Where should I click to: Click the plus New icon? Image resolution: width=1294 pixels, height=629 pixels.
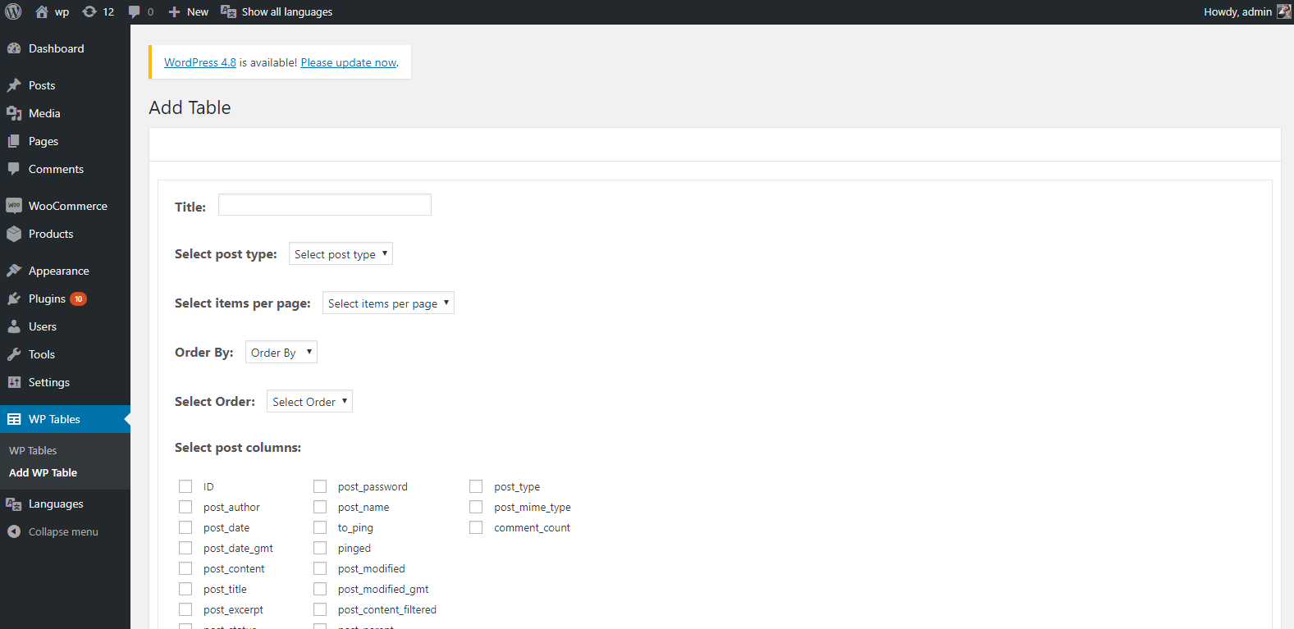point(174,12)
